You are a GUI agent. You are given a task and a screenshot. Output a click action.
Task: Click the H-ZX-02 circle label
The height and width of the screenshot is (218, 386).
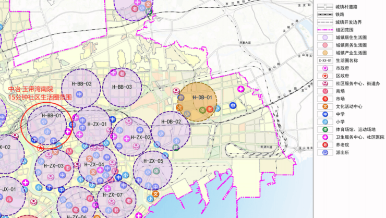click(140, 137)
